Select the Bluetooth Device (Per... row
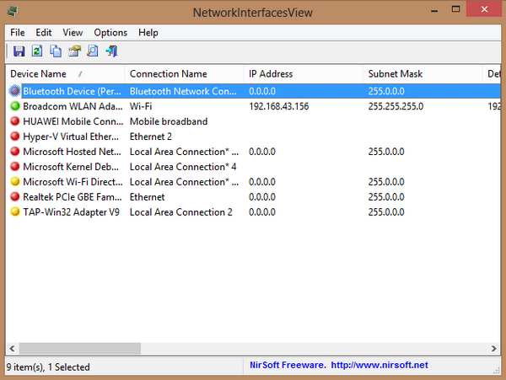Screen dimensions: 506x380 coord(253,91)
